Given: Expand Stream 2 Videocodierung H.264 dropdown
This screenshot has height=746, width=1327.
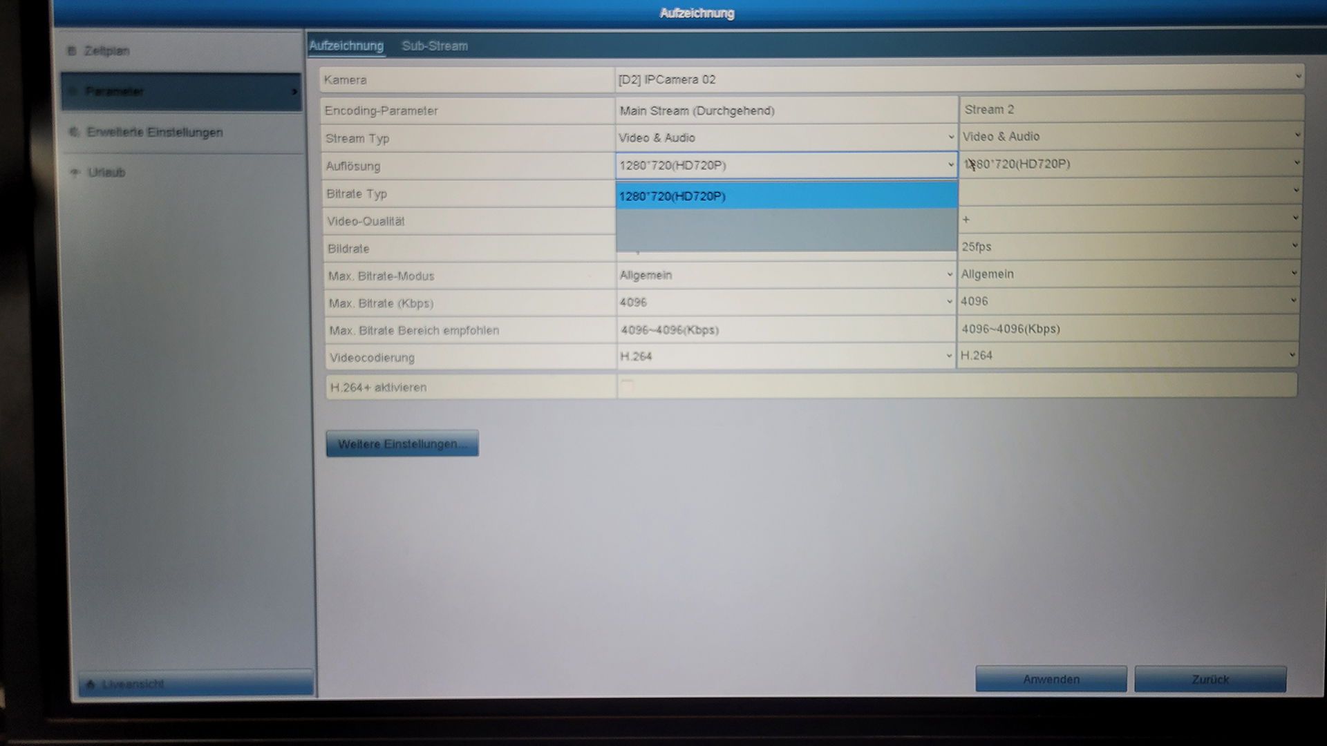Looking at the screenshot, I should tap(1128, 355).
